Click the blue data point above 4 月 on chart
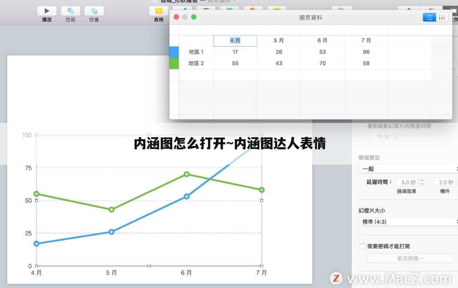This screenshot has width=458, height=288. (36, 244)
